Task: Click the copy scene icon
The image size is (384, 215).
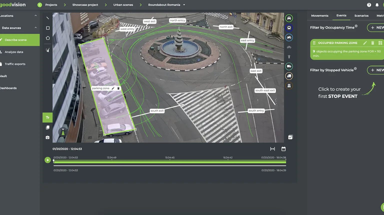Action: point(48,127)
